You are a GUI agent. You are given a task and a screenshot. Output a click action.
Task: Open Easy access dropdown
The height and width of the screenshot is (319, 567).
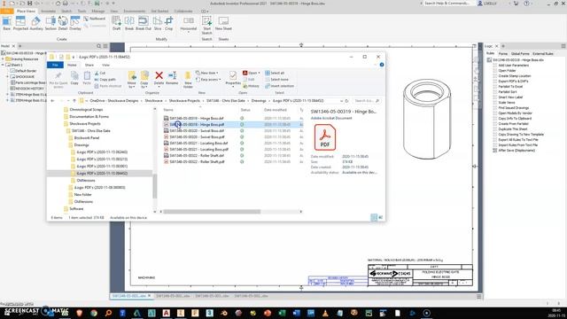coord(208,80)
